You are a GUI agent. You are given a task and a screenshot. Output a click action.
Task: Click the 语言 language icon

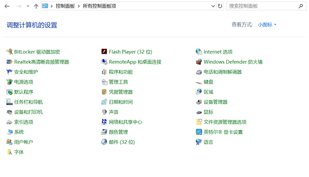[x=199, y=142]
